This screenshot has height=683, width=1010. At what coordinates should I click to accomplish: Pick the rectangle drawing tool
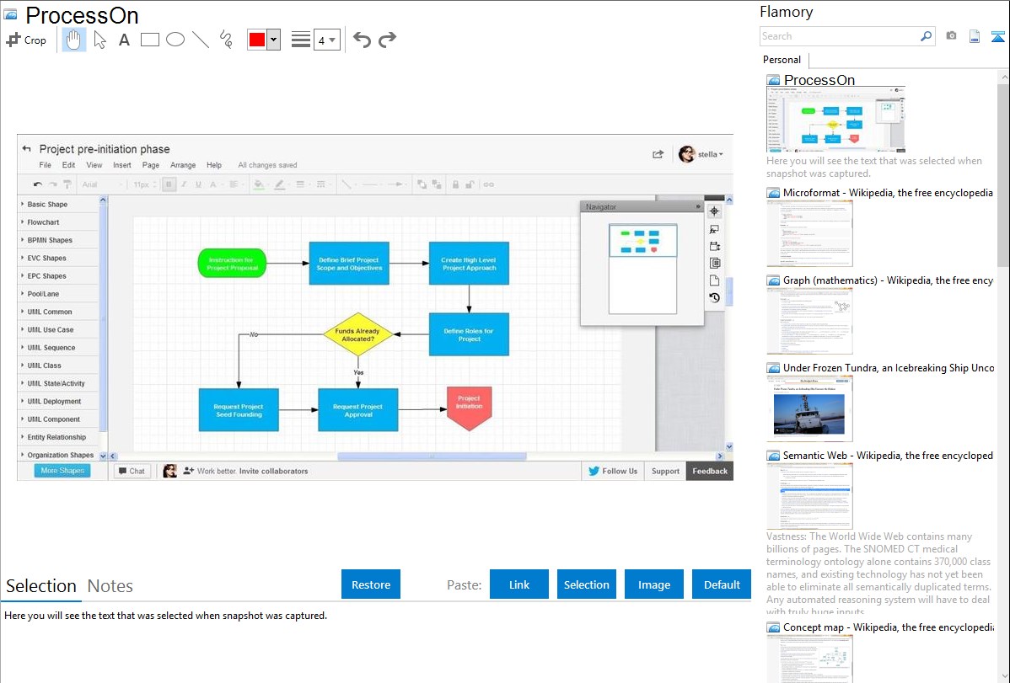pyautogui.click(x=149, y=40)
